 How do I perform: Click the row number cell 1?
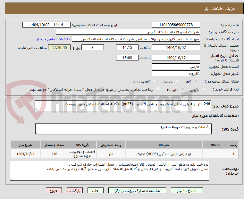233,154
